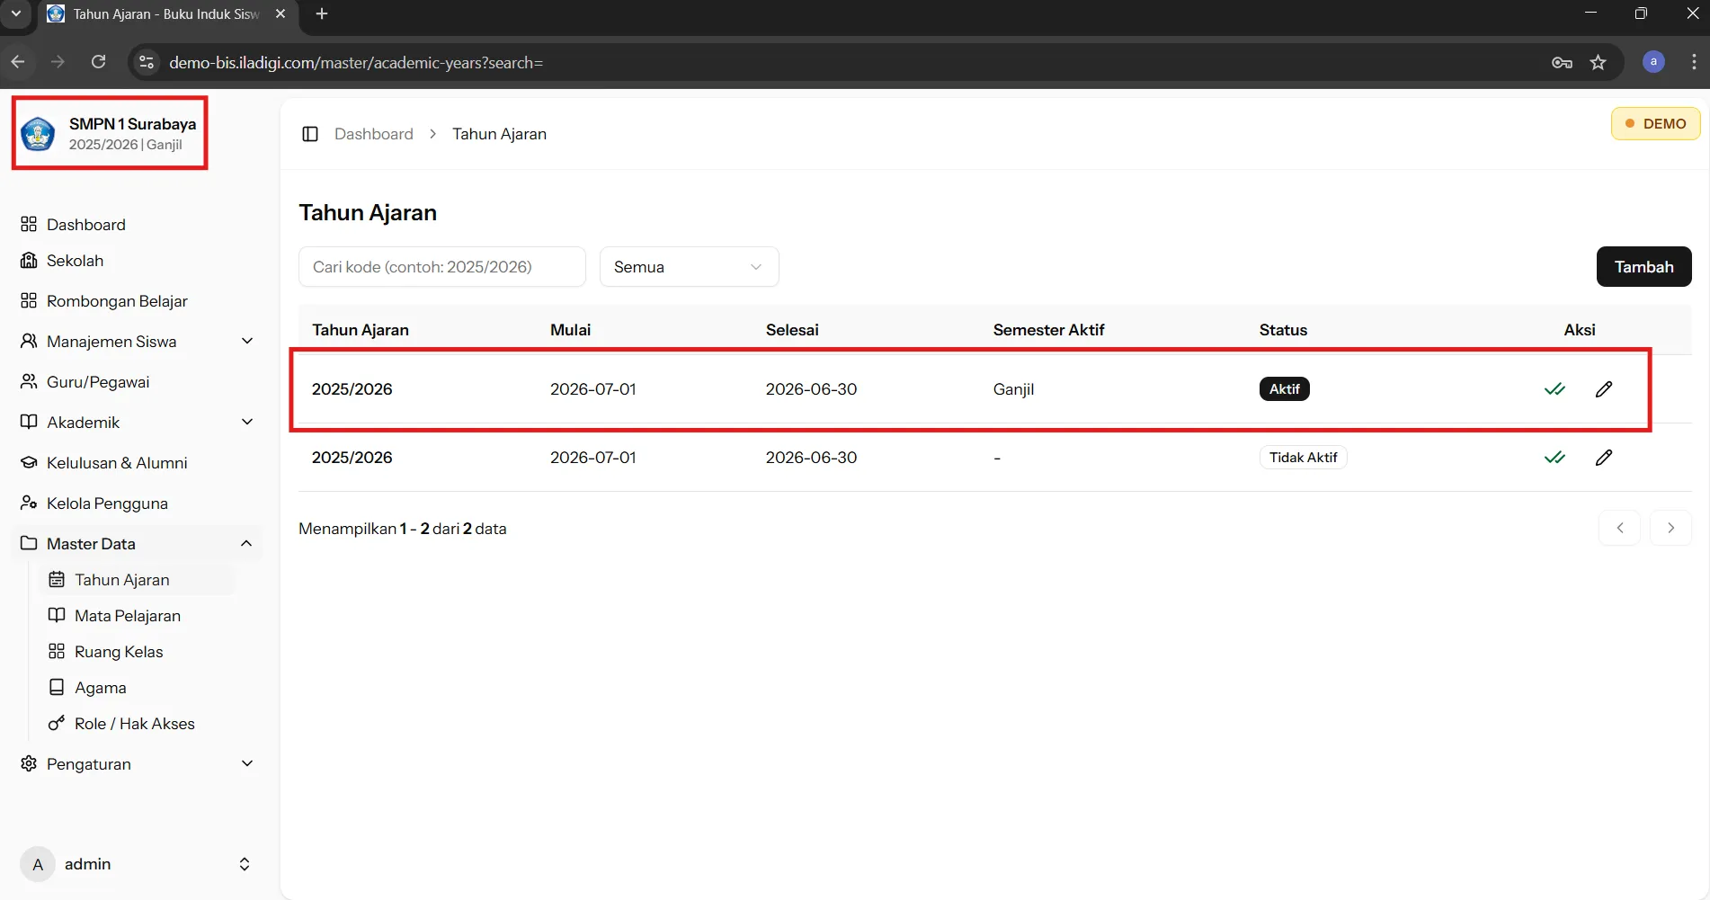Go to previous page of results
This screenshot has width=1710, height=900.
click(1619, 528)
